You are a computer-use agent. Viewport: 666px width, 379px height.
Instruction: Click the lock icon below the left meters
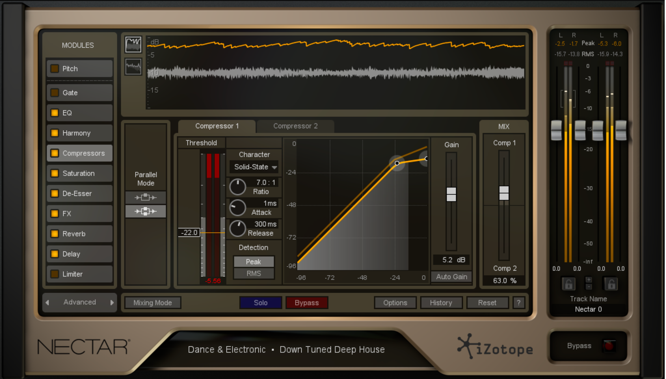tap(567, 283)
